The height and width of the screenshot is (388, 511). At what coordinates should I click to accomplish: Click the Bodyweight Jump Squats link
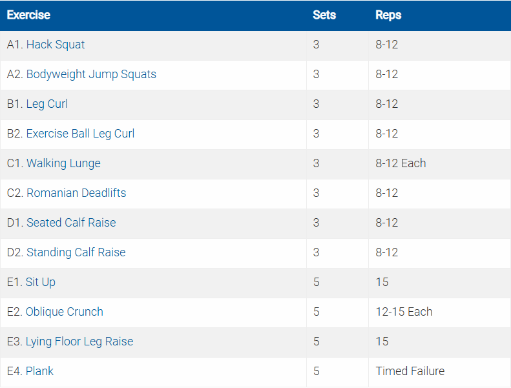(91, 75)
